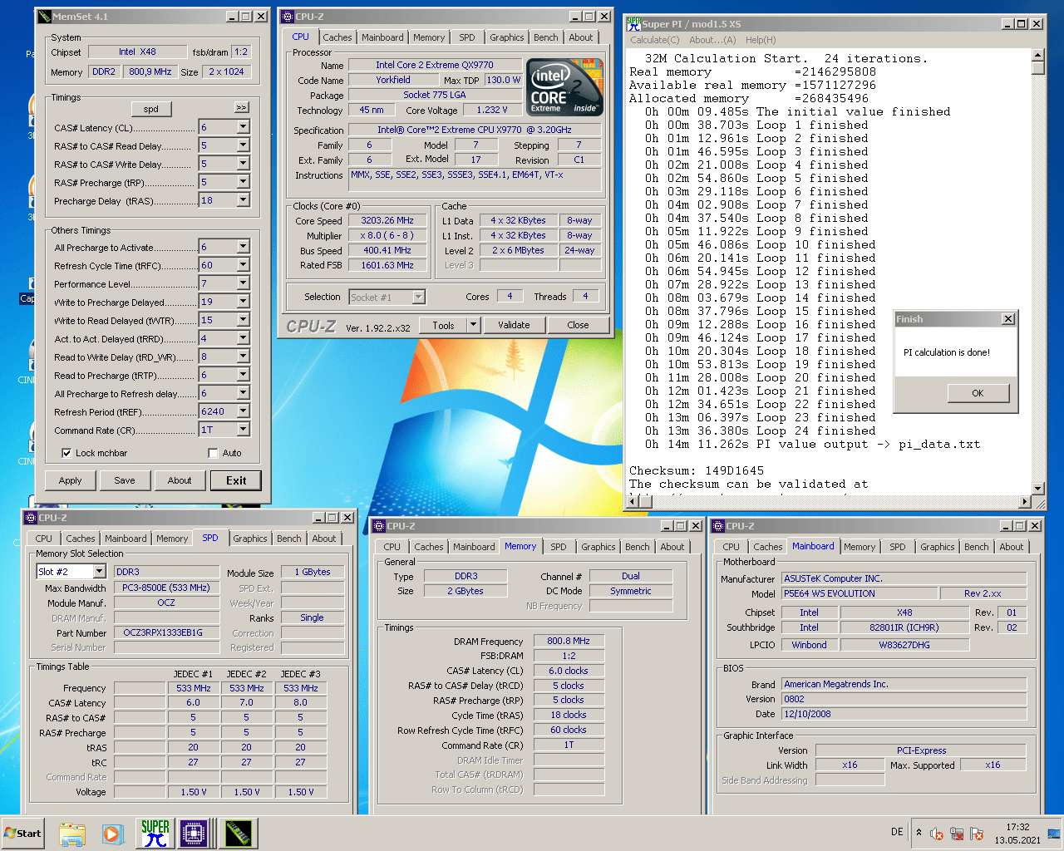
Task: Toggle the Lock mchbar checkbox
Action: [66, 453]
